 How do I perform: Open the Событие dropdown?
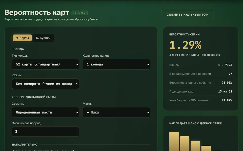coord(45,112)
